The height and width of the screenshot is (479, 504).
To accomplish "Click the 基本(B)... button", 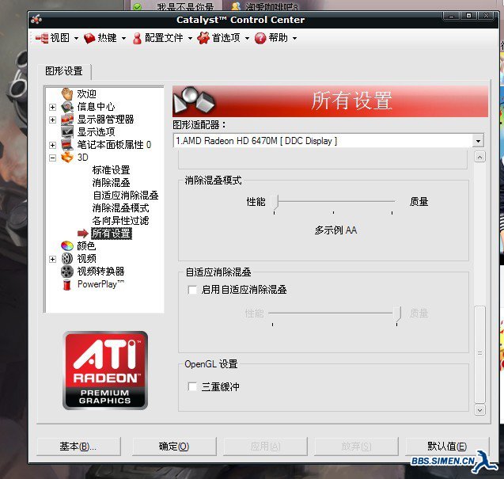I will pos(79,447).
